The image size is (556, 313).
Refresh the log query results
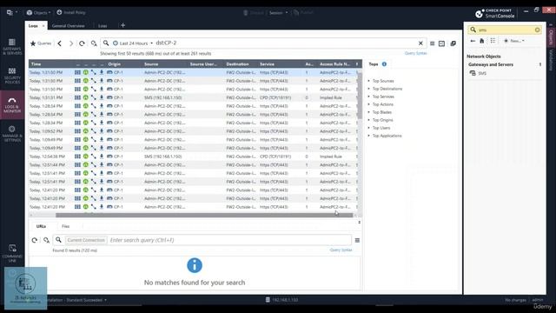82,43
